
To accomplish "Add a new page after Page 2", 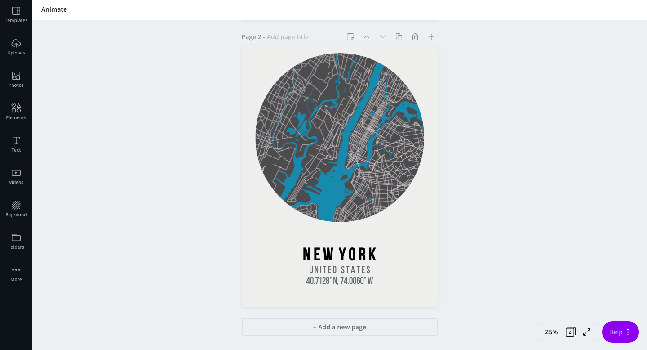I will tap(431, 37).
